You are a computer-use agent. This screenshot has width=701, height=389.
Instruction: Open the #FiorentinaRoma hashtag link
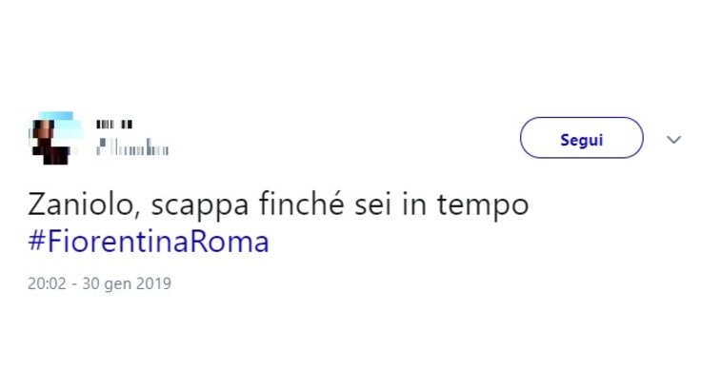coord(149,242)
